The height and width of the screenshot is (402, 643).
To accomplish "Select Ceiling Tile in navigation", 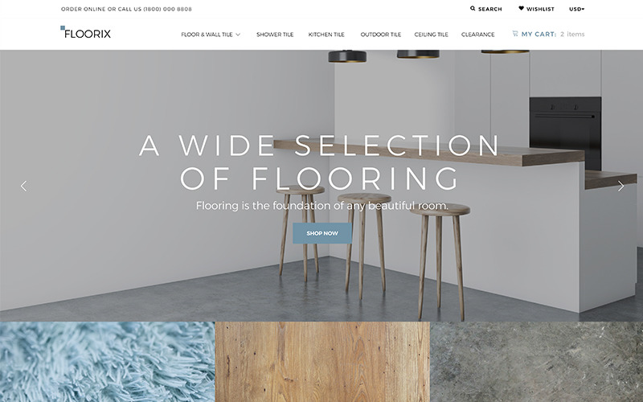I will [x=431, y=35].
